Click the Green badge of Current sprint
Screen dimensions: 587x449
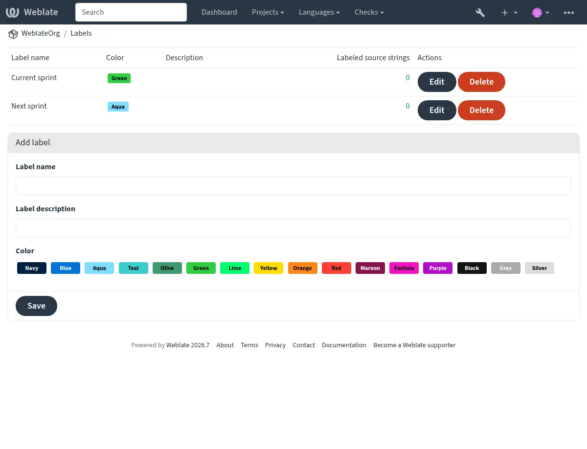point(119,78)
